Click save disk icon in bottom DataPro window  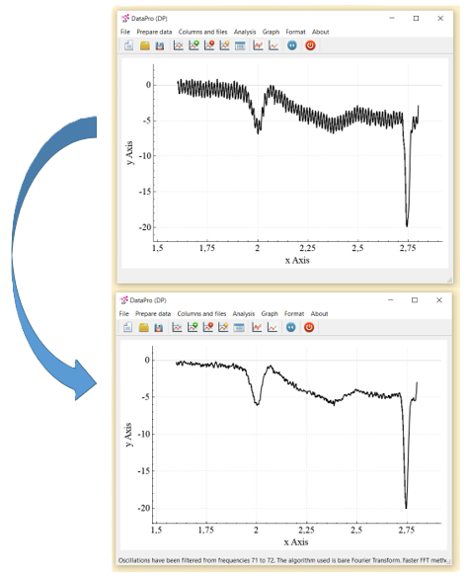pyautogui.click(x=159, y=327)
